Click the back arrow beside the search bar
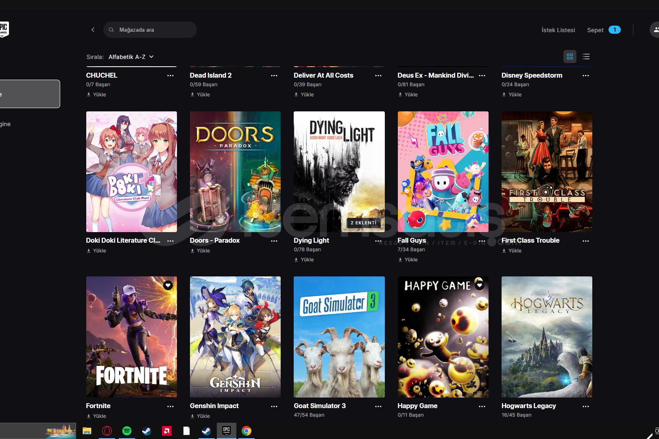The image size is (659, 439). [93, 30]
